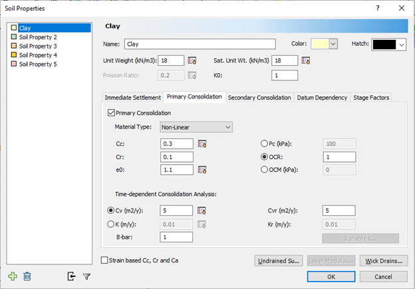The height and width of the screenshot is (289, 415).
Task: Click the OCR value field
Action: click(339, 157)
